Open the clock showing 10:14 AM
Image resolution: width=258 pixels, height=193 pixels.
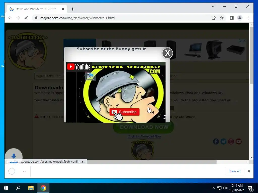tap(236, 188)
